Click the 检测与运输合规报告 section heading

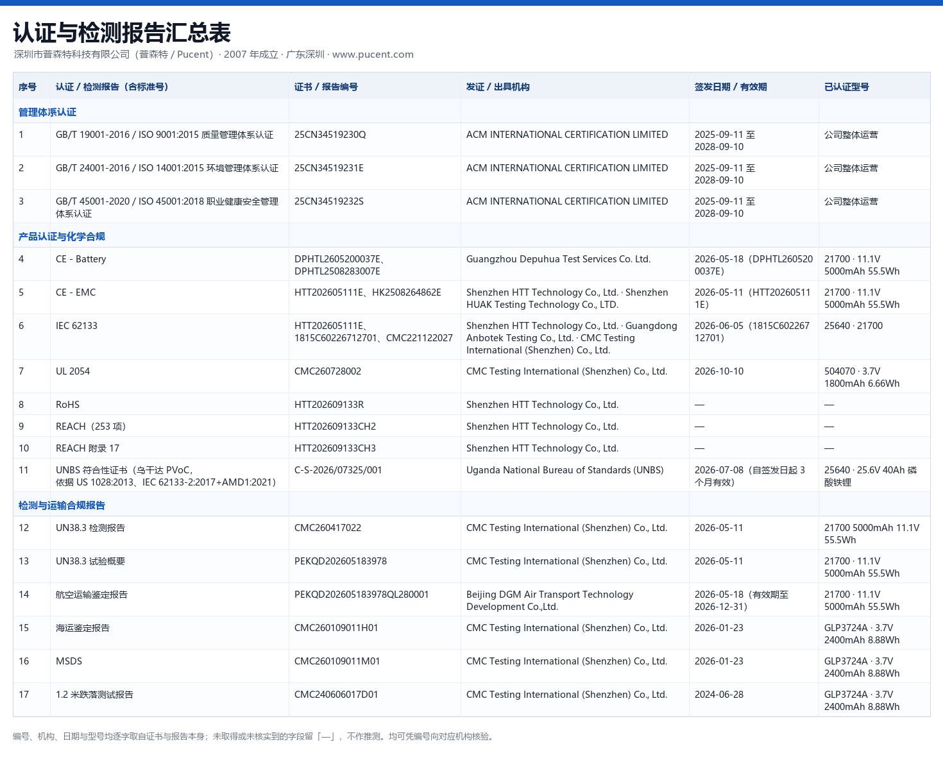point(62,505)
